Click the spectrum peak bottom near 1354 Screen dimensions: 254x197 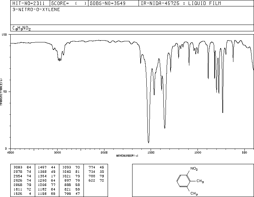pyautogui.click(x=165, y=128)
